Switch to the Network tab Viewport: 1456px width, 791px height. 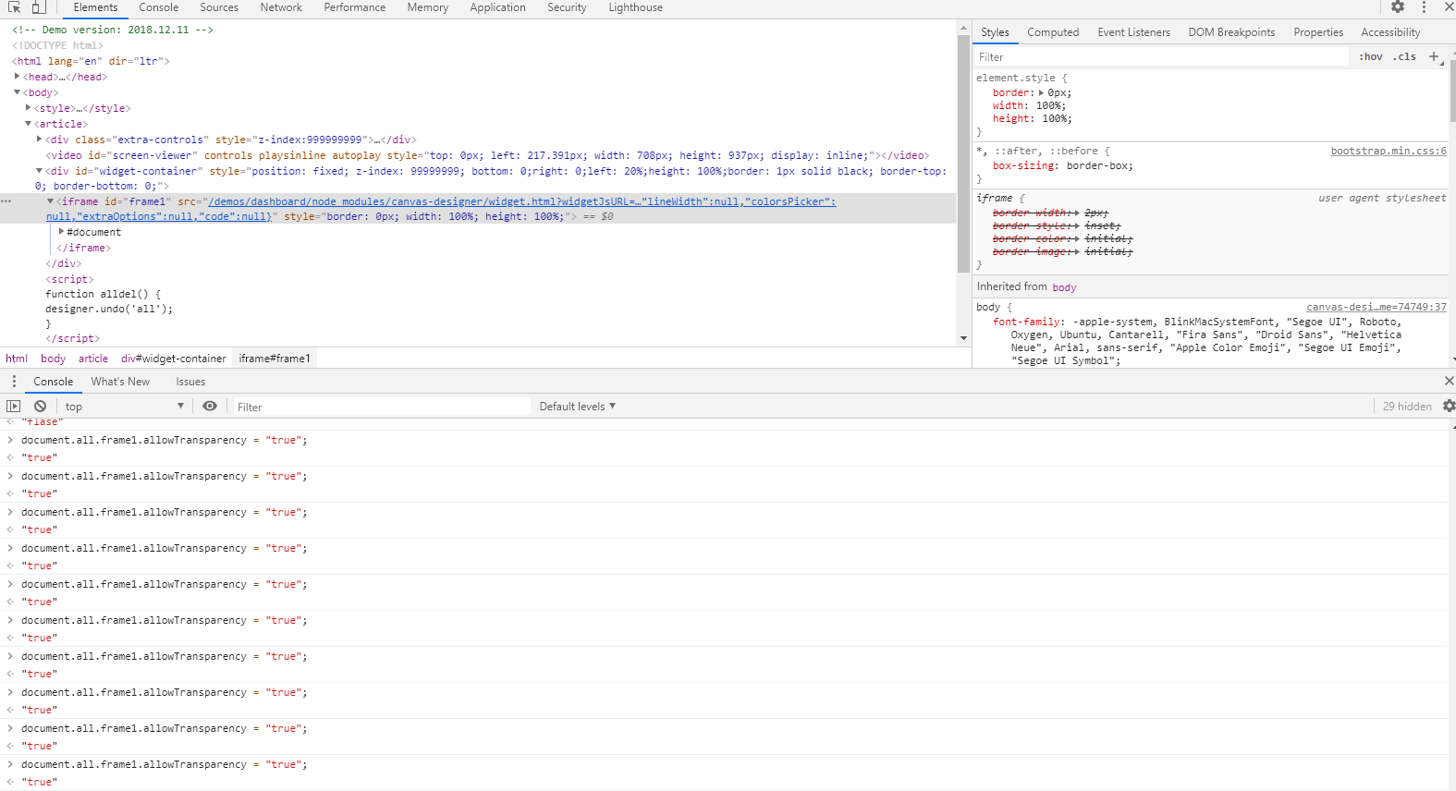coord(281,7)
